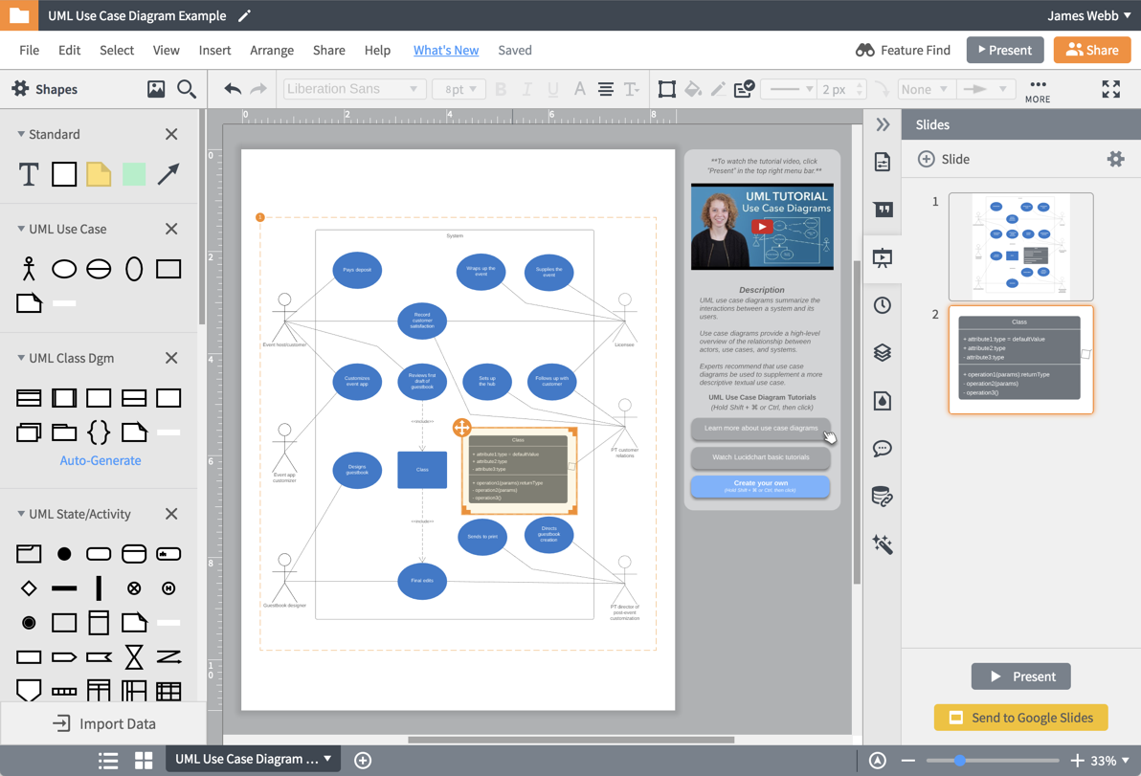This screenshot has height=776, width=1141.
Task: Open the comments panel icon
Action: (x=883, y=449)
